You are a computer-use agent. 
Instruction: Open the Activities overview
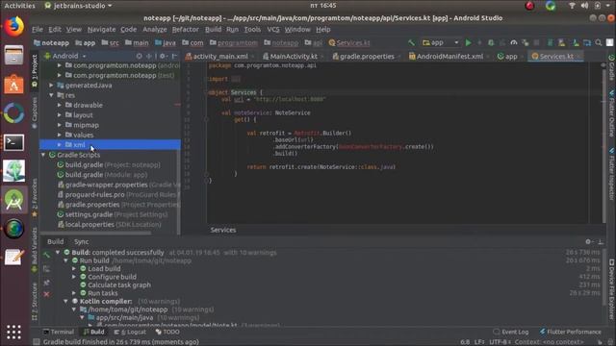coord(19,6)
